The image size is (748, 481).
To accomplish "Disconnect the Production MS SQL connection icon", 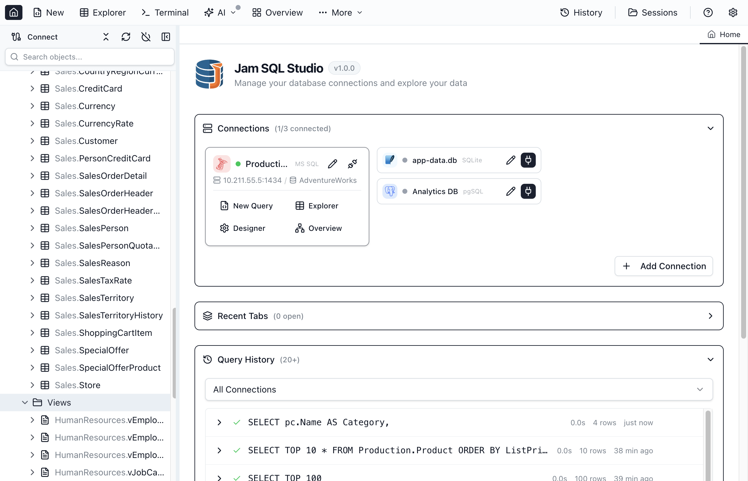I will (x=352, y=164).
